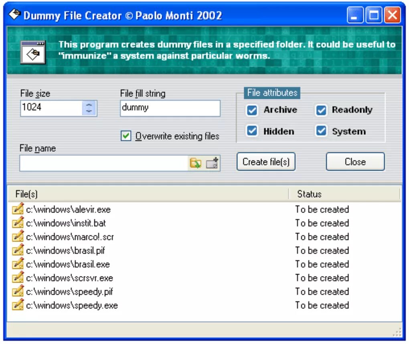Click inside the File fill string field

tap(170, 108)
